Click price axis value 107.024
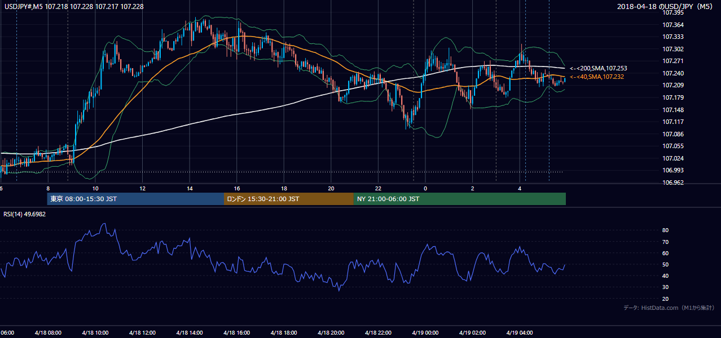Screen dimensions: 721x338 [x=673, y=158]
